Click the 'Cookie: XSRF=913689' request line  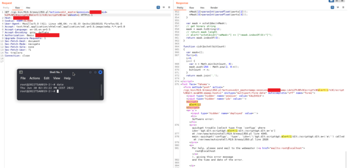pos(19,21)
